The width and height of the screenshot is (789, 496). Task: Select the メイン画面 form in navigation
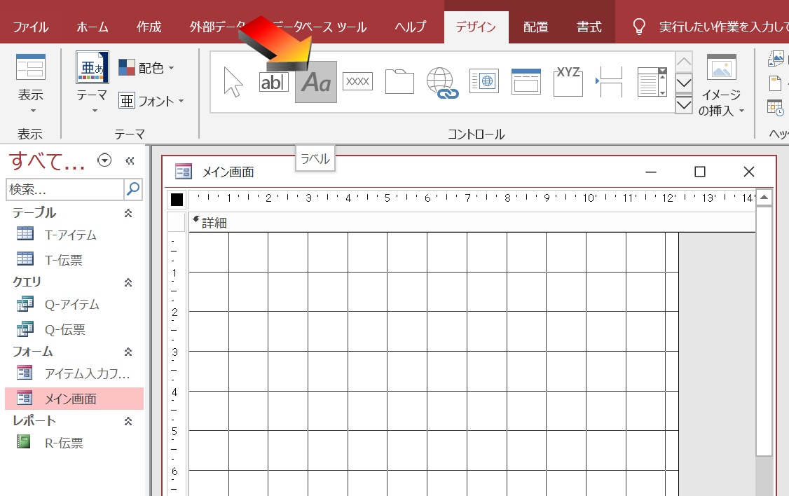(x=74, y=399)
